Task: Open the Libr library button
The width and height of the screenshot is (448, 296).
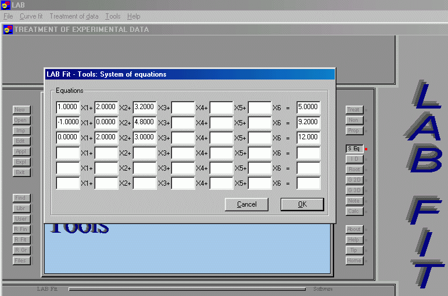Action: tap(21, 208)
